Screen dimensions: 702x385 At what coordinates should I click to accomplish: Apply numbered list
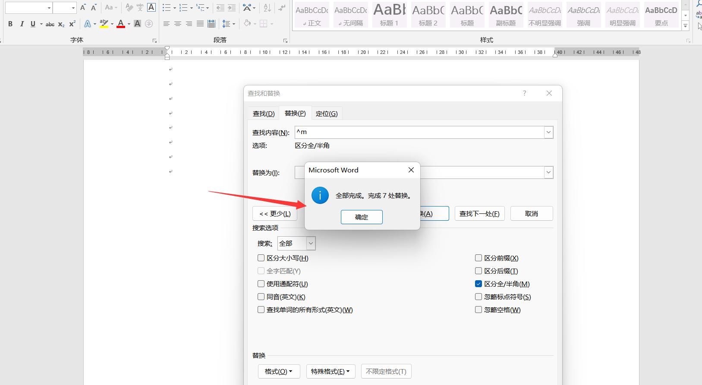click(183, 8)
